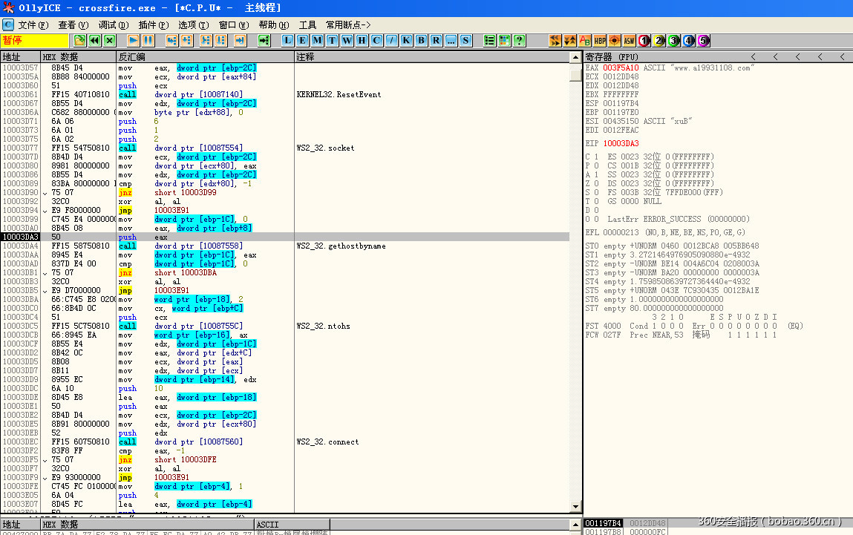Viewport: 853px width, 535px height.
Task: Open the Log window (L button)
Action: pyautogui.click(x=287, y=40)
